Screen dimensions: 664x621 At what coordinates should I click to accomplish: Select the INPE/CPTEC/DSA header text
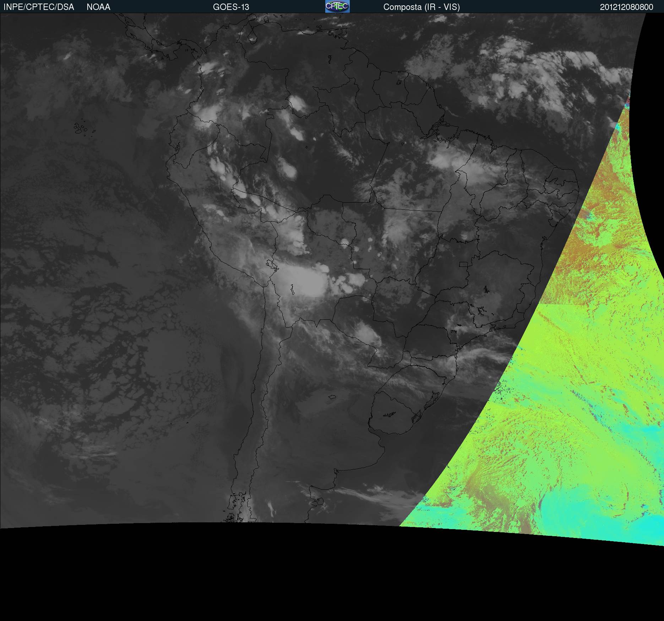pyautogui.click(x=39, y=7)
